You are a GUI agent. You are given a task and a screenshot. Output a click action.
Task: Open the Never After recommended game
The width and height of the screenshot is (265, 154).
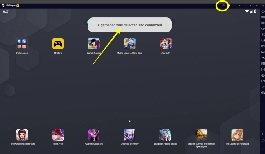click(x=58, y=135)
